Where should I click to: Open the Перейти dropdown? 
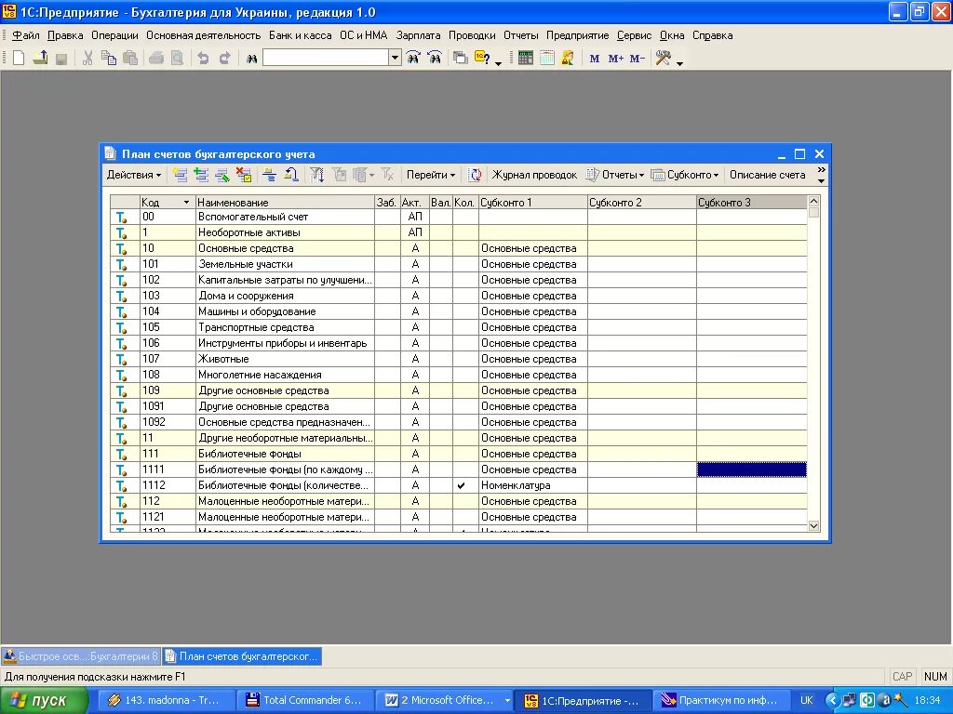coord(430,175)
